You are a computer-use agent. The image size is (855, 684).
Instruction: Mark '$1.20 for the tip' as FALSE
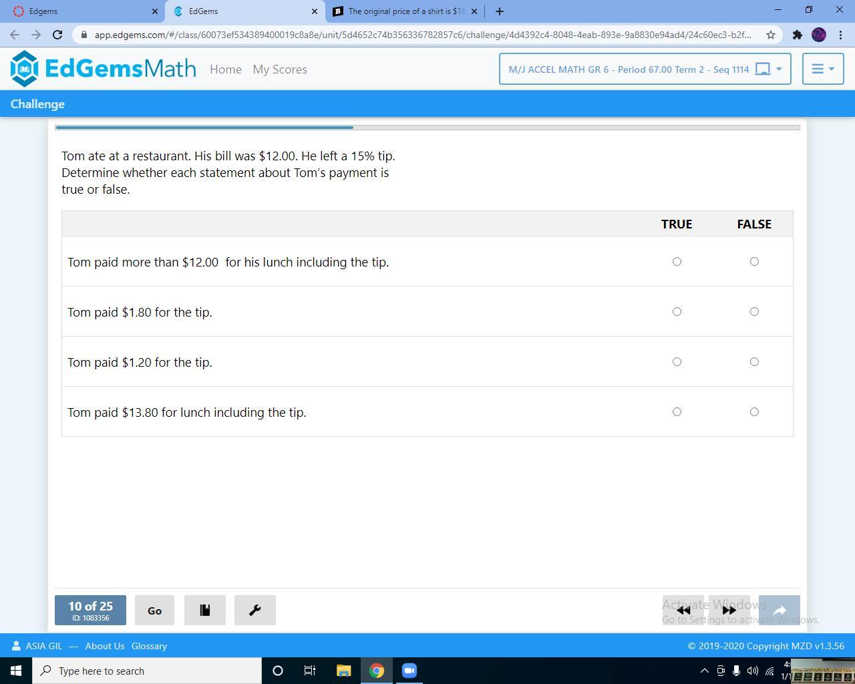point(754,362)
